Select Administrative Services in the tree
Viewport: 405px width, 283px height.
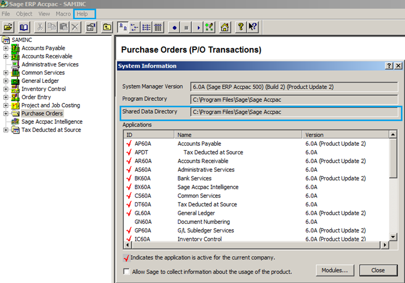50,65
